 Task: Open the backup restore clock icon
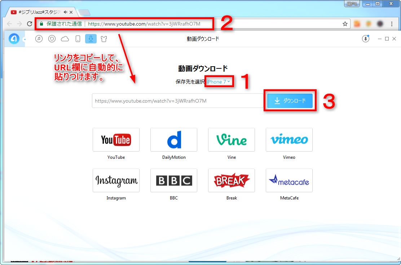[52, 39]
